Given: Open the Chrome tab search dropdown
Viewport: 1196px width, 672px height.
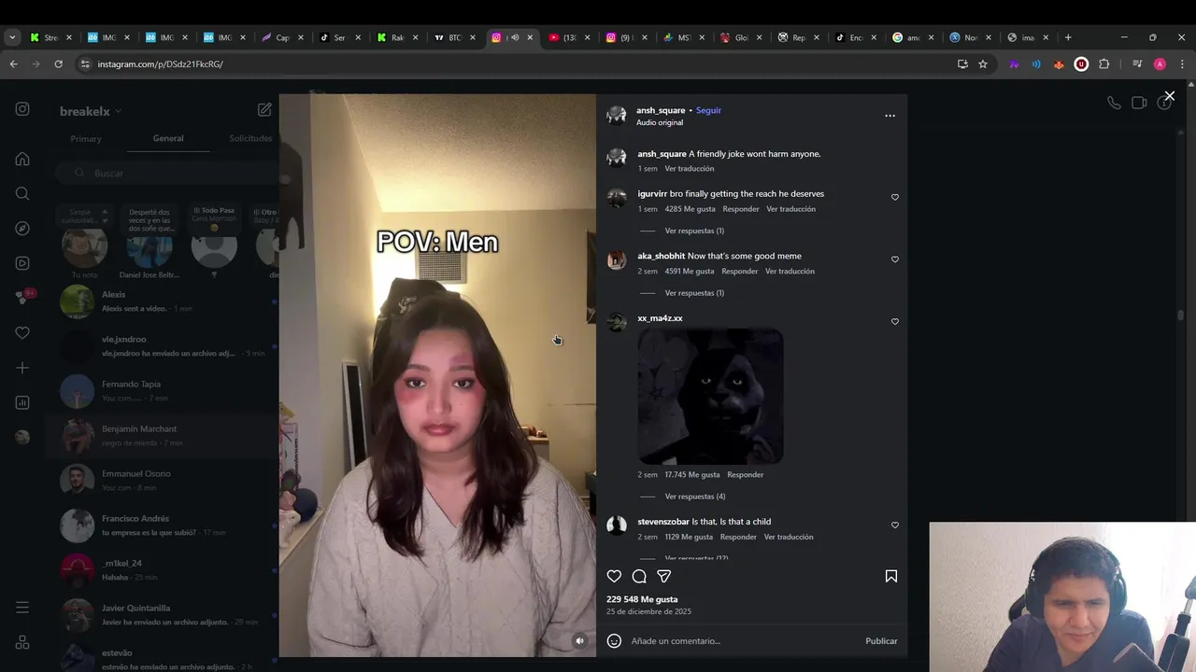Looking at the screenshot, I should click(12, 37).
